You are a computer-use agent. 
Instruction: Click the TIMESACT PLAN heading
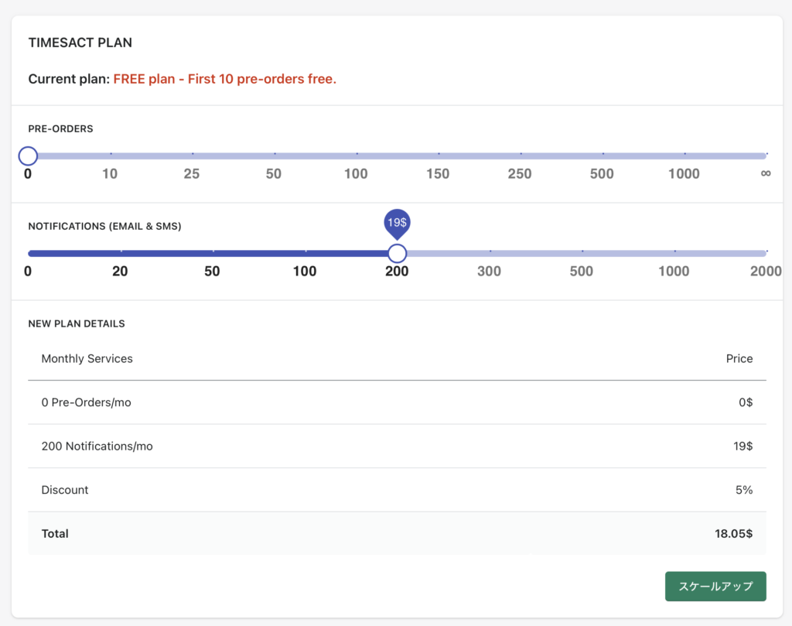(80, 43)
